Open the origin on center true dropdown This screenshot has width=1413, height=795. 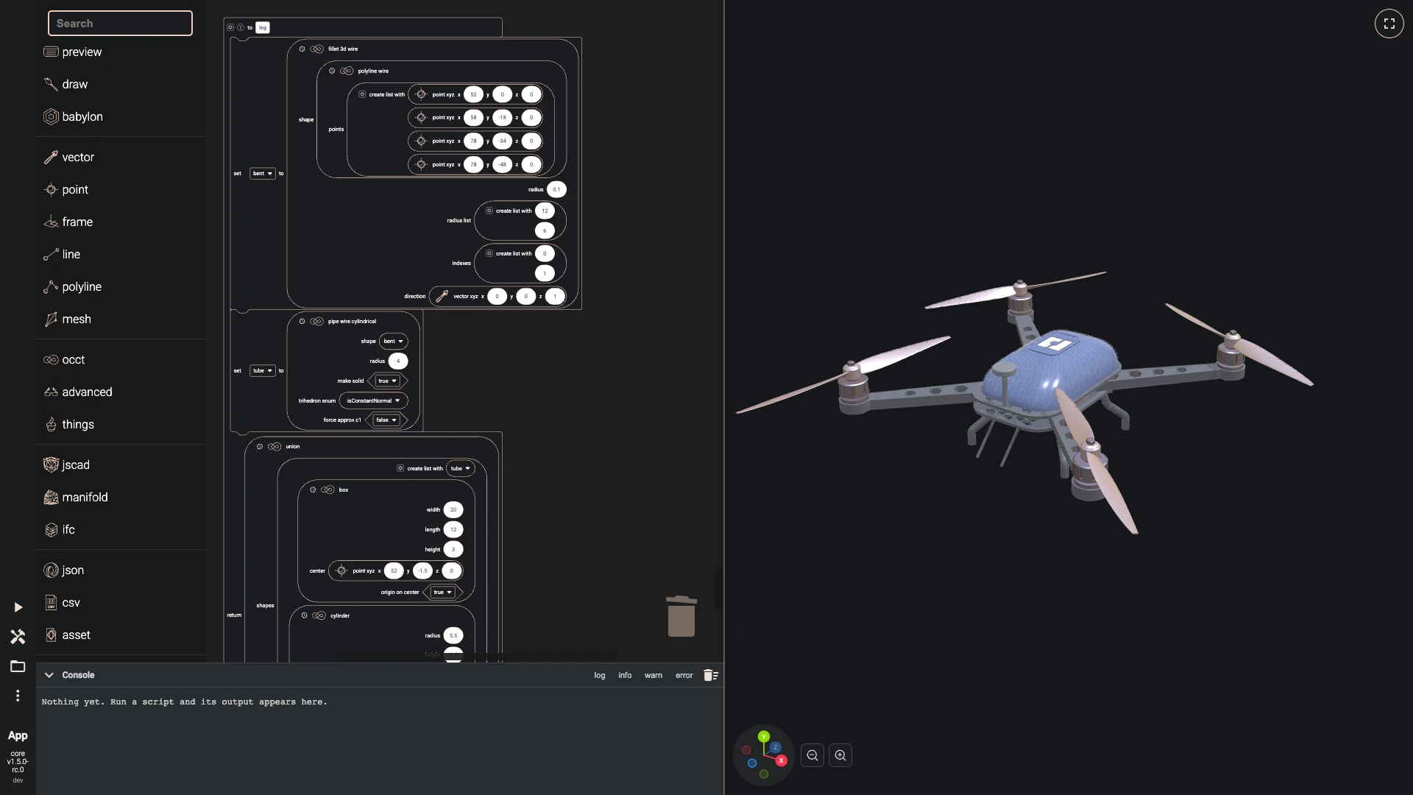point(442,593)
